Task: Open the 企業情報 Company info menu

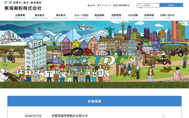Action: pyautogui.click(x=20, y=17)
